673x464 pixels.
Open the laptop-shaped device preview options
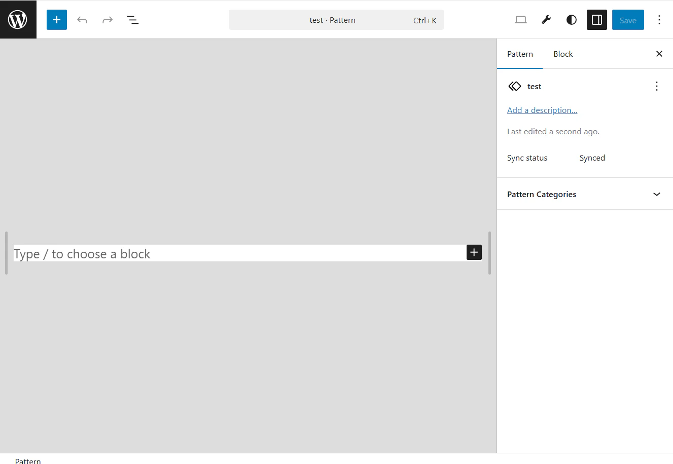521,20
